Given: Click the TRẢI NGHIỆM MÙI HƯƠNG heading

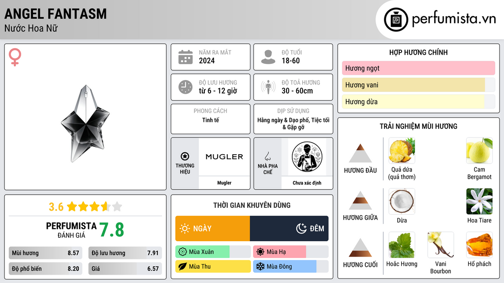Looking at the screenshot, I should 418,126.
